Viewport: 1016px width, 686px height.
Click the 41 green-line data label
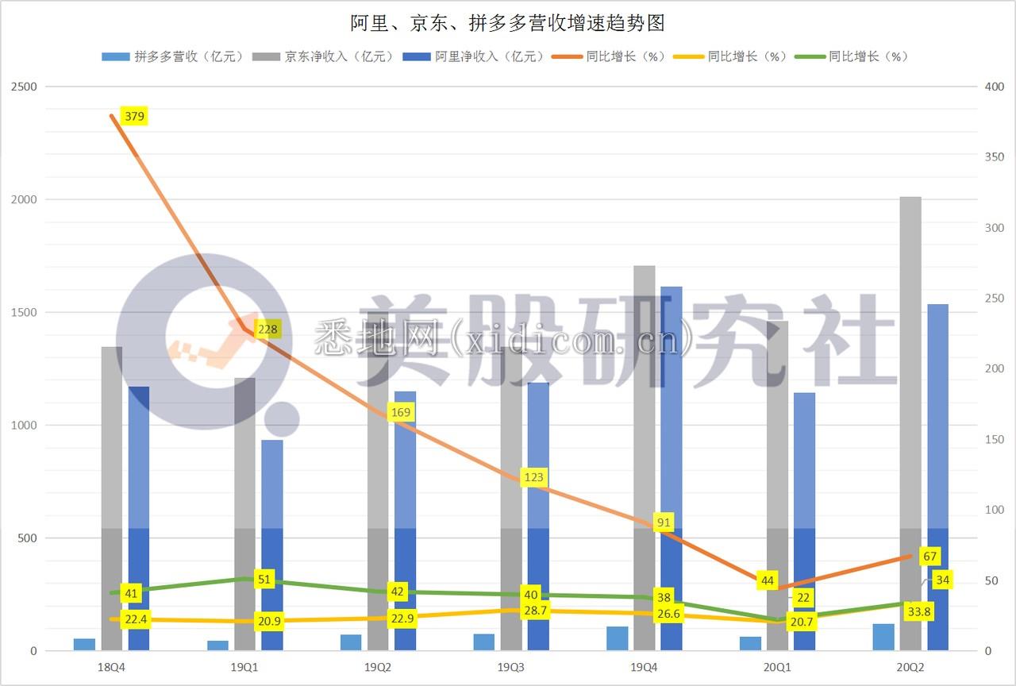click(131, 593)
